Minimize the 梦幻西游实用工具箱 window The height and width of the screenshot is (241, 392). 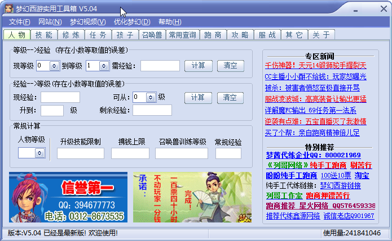[x=355, y=10]
